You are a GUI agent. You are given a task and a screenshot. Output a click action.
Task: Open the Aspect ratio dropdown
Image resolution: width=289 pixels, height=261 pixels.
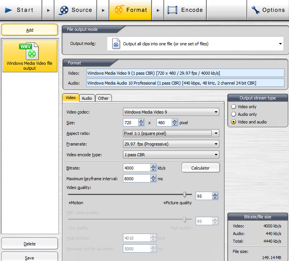(171, 133)
